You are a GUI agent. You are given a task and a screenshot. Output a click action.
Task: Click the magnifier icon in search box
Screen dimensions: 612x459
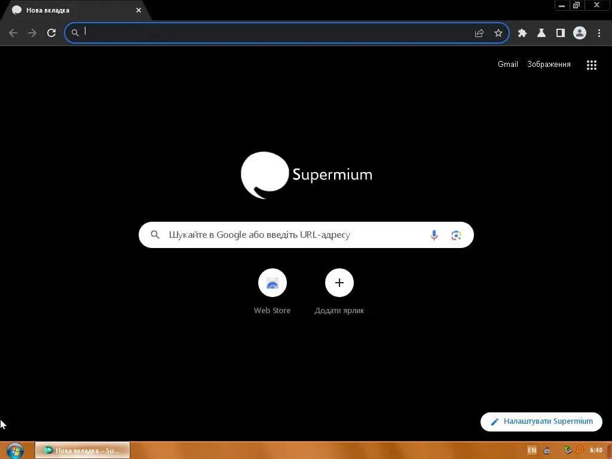point(155,235)
